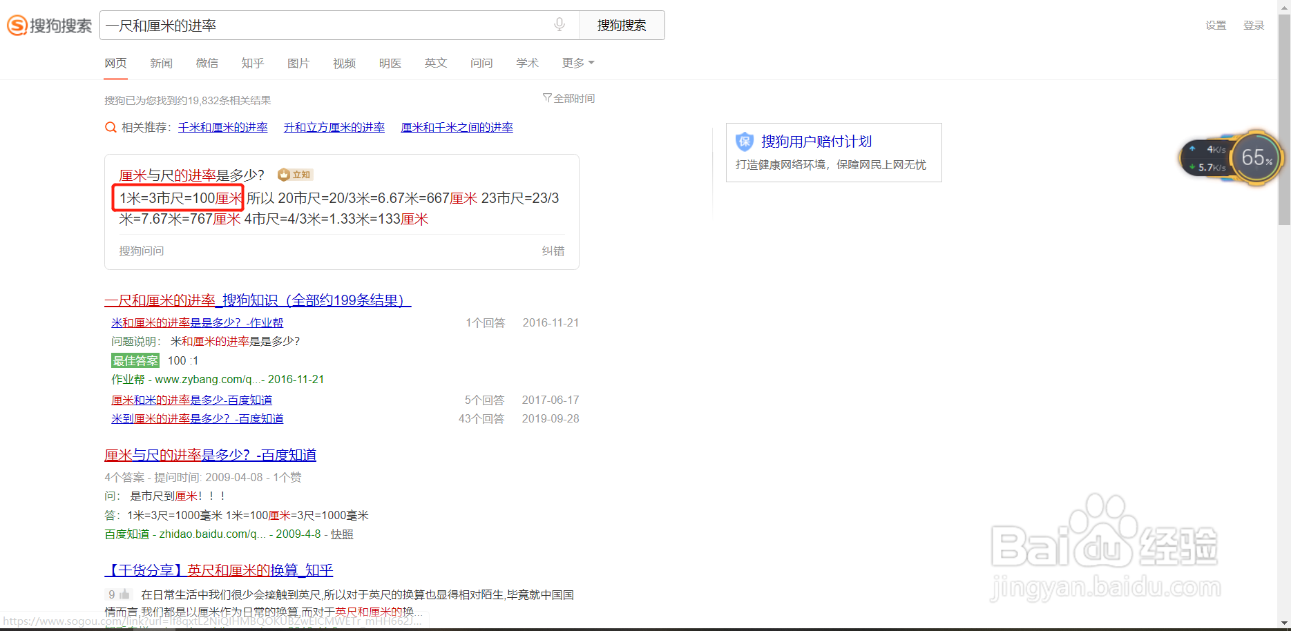Viewport: 1291px width, 631px height.
Task: Click the shield icon of 搜狗用户赔付计划
Action: coord(745,142)
